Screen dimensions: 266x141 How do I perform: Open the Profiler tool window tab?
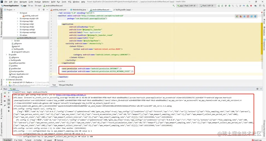tap(38, 140)
